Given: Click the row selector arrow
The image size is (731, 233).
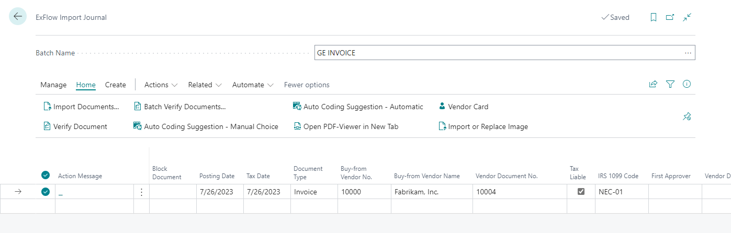Looking at the screenshot, I should (18, 192).
